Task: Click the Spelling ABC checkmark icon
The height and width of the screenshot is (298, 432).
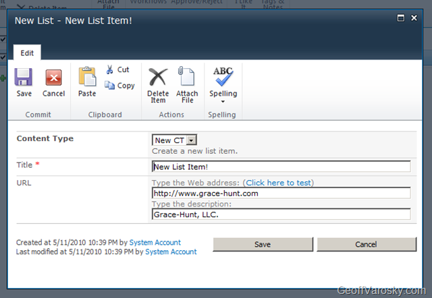Action: pyautogui.click(x=223, y=76)
